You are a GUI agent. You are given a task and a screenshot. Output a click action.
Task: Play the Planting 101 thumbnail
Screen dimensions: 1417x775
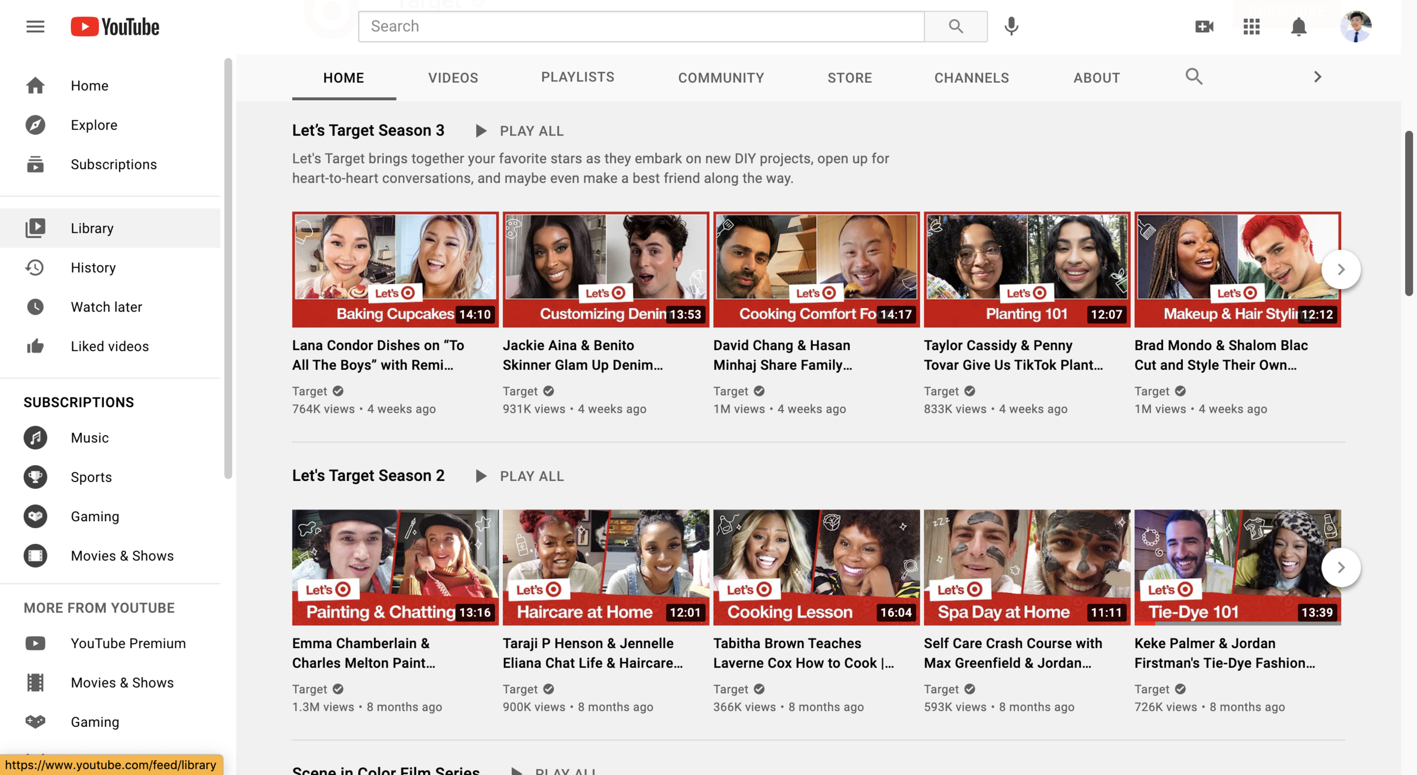point(1027,270)
